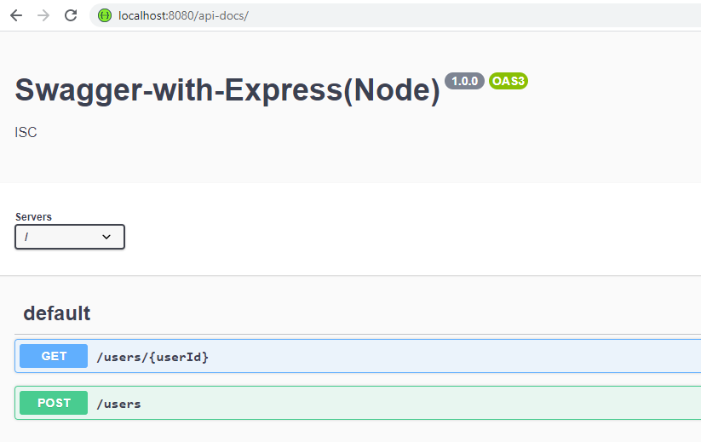
Task: Click the blue GET method badge
Action: tap(54, 356)
